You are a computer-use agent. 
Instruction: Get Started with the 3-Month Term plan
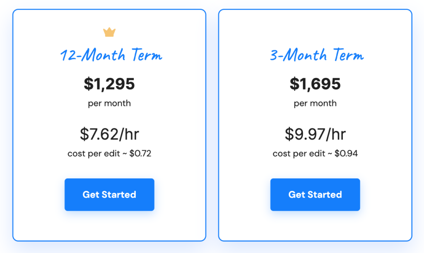point(315,195)
